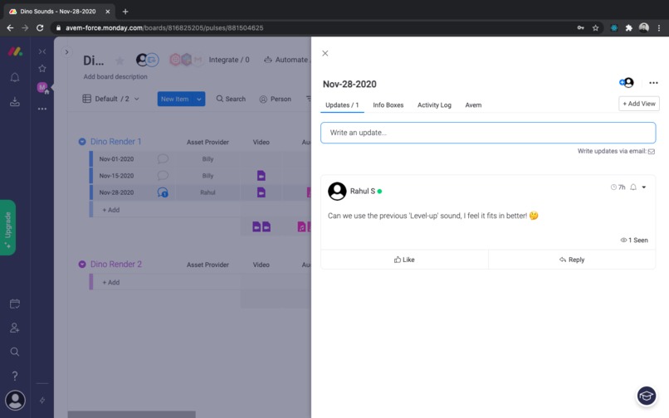Open My Week calendar icon

point(15,304)
